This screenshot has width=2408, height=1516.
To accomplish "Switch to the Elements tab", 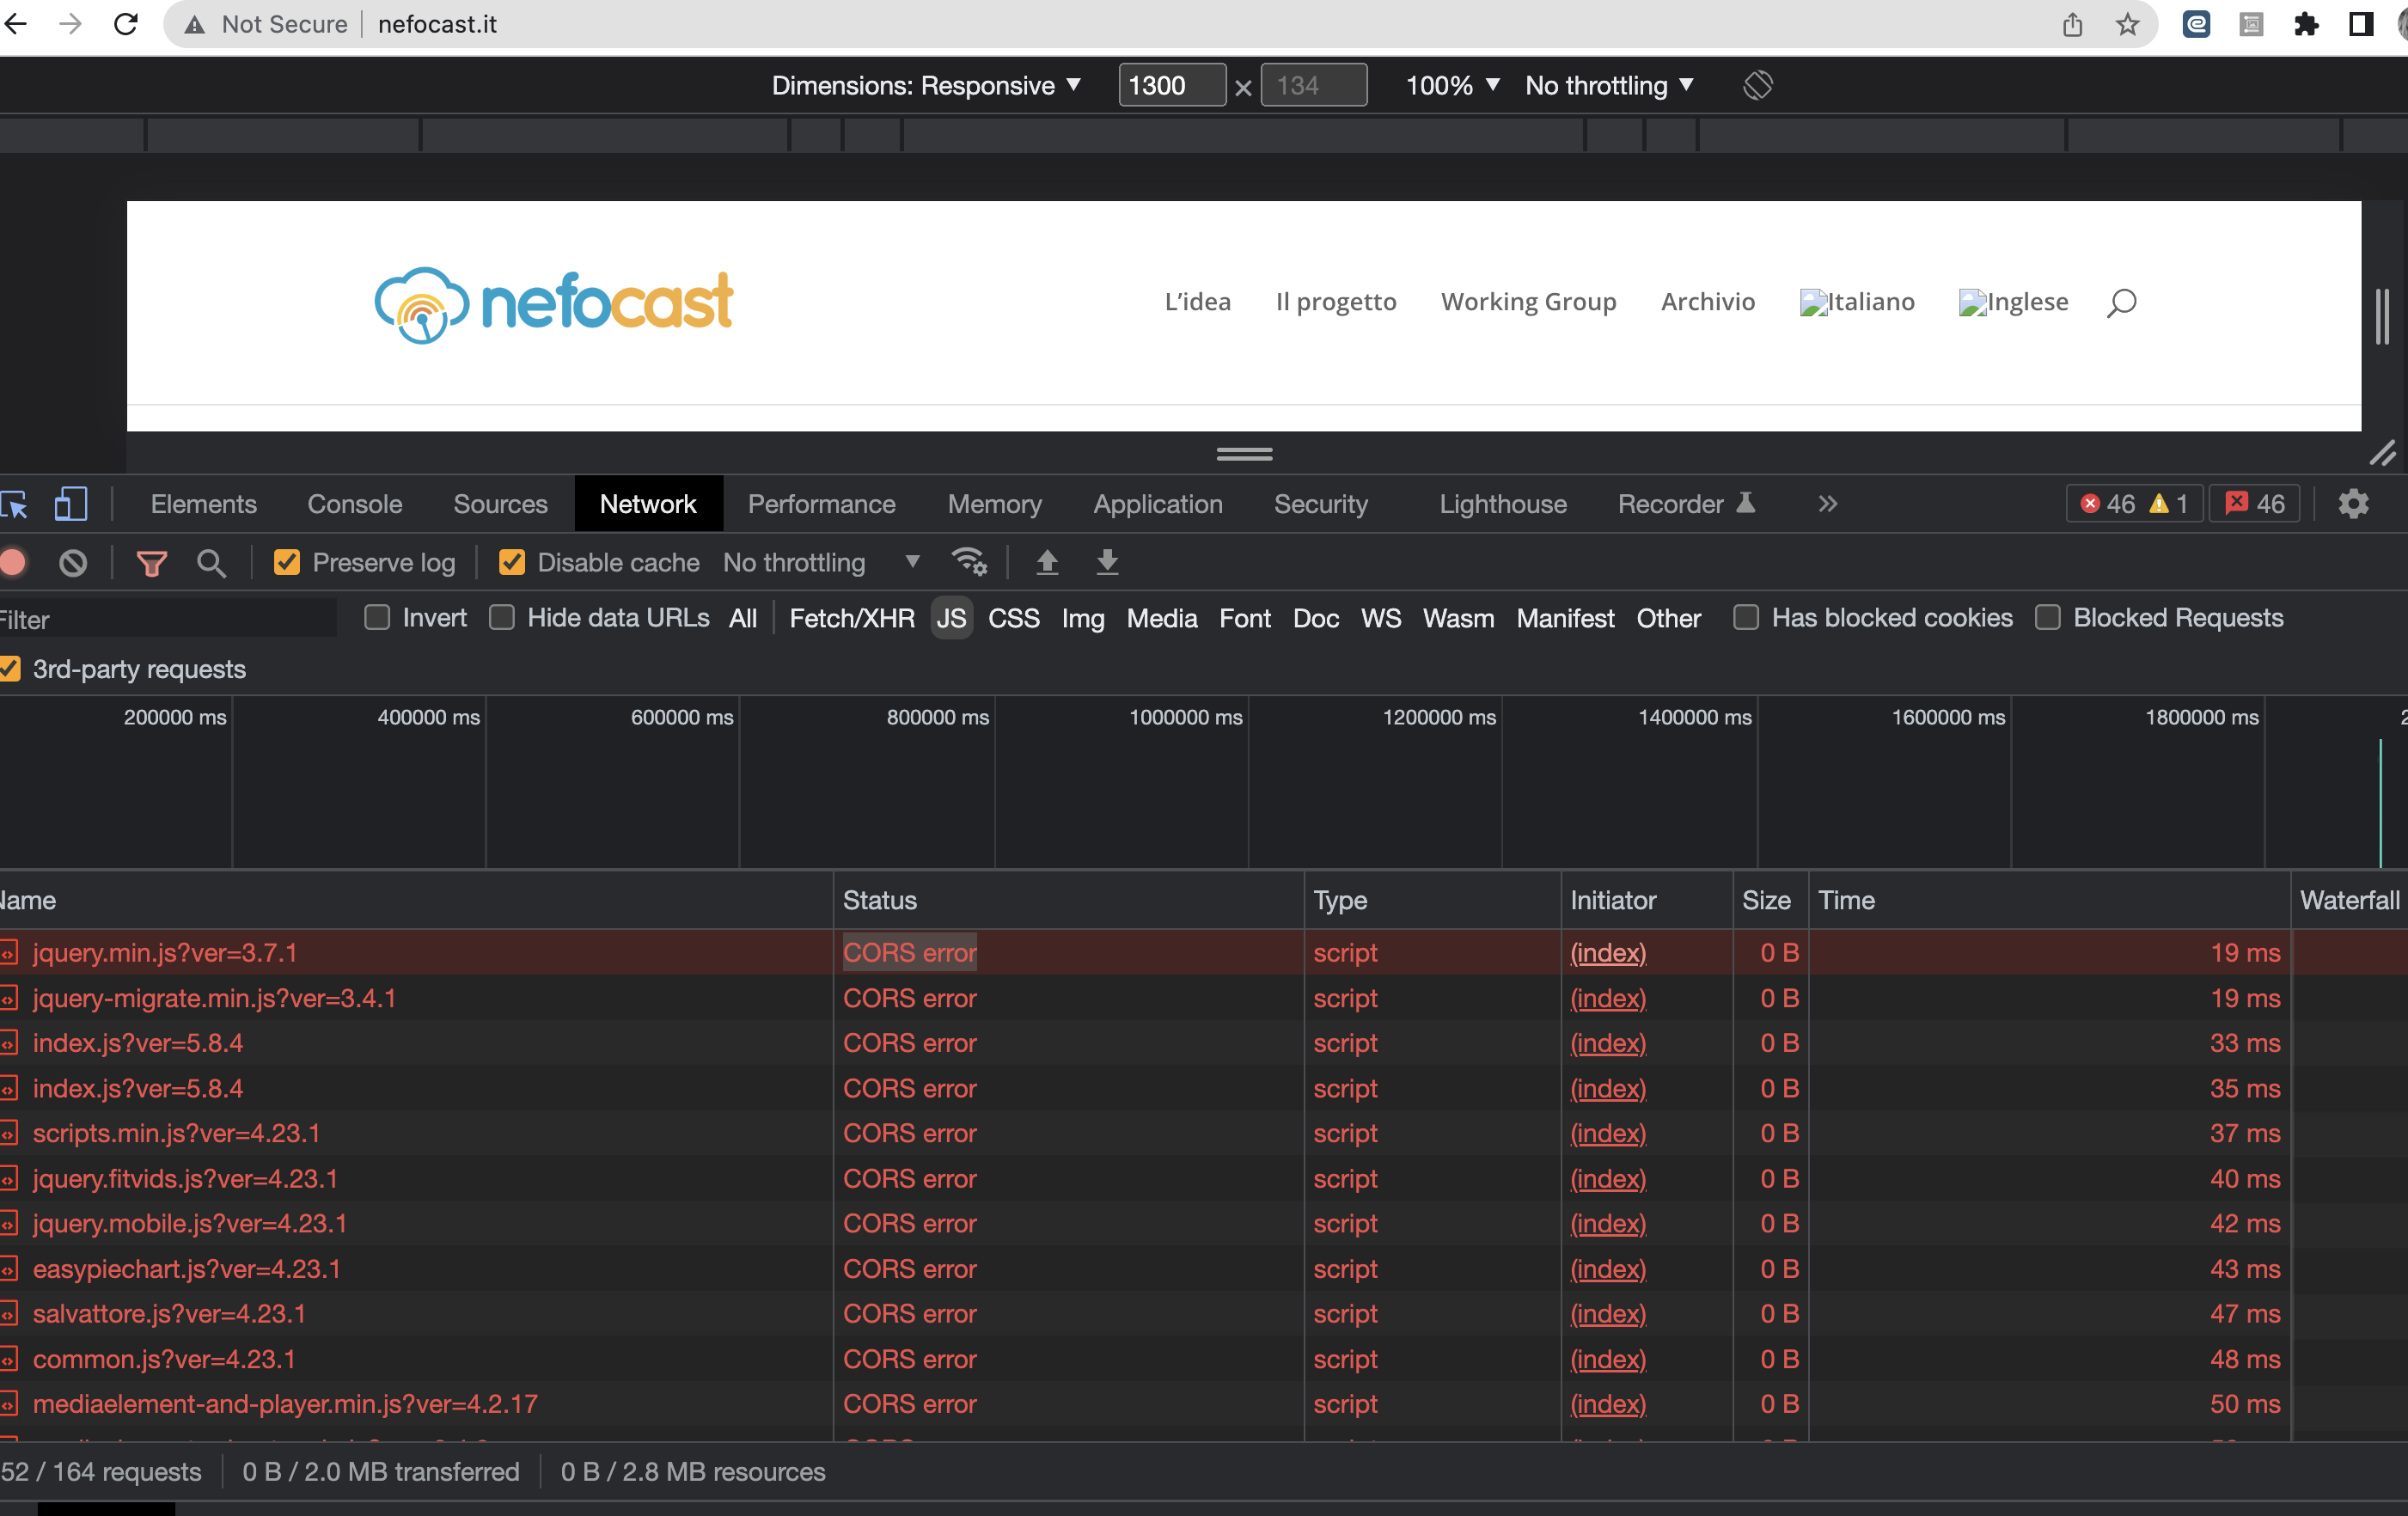I will pyautogui.click(x=204, y=504).
